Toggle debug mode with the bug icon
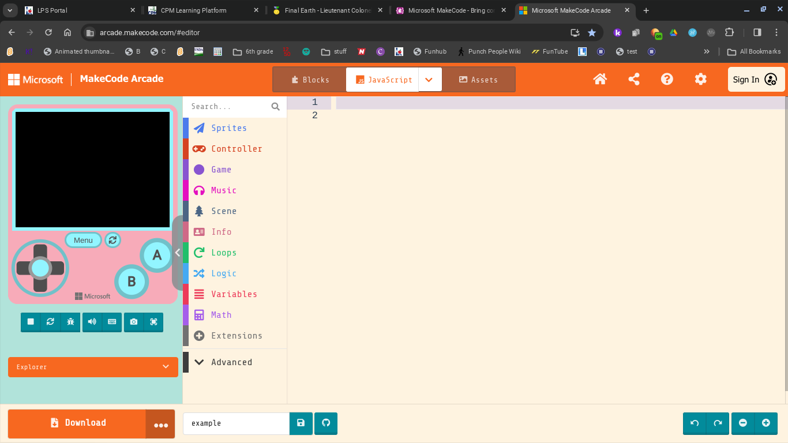The image size is (788, 443). point(70,322)
